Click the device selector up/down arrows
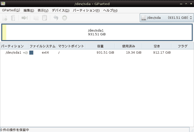The image size is (194, 132). point(191,18)
